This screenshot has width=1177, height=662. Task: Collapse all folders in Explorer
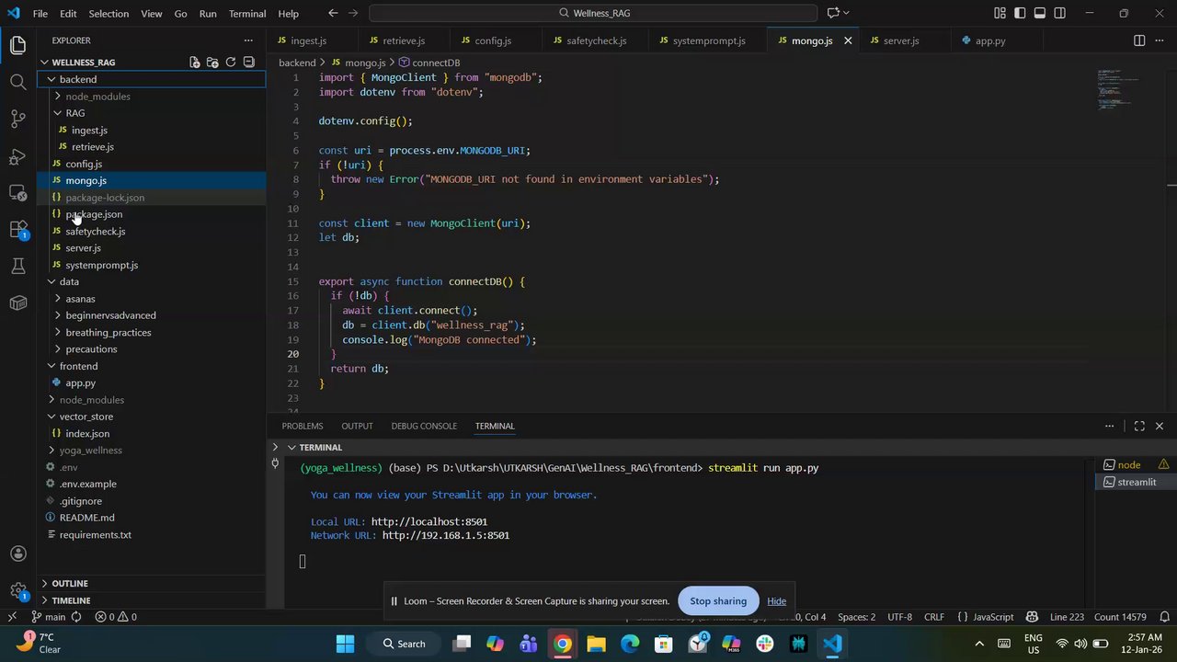pos(248,63)
